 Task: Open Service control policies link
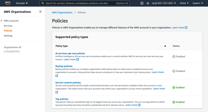click(68, 82)
